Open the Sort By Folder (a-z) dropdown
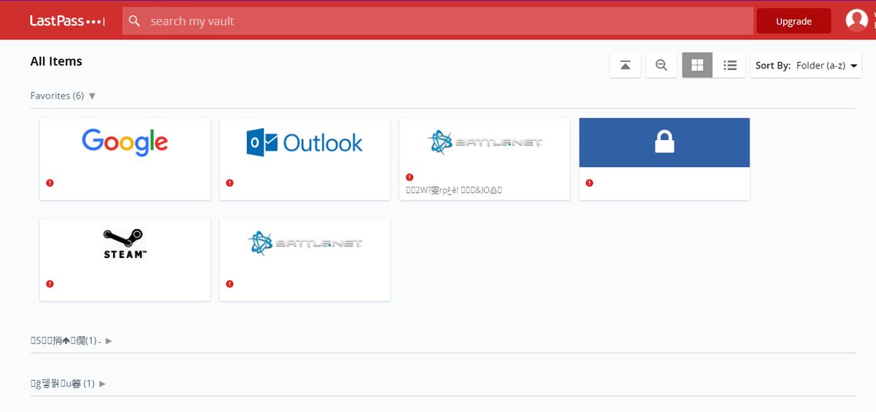Viewport: 876px width, 412px height. pyautogui.click(x=806, y=65)
